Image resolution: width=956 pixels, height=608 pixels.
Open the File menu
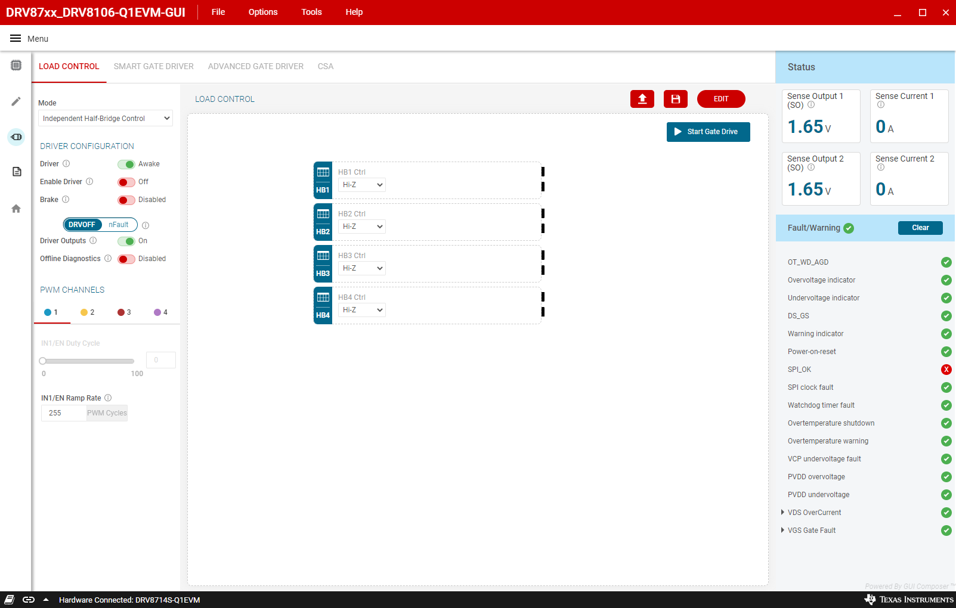[x=218, y=12]
